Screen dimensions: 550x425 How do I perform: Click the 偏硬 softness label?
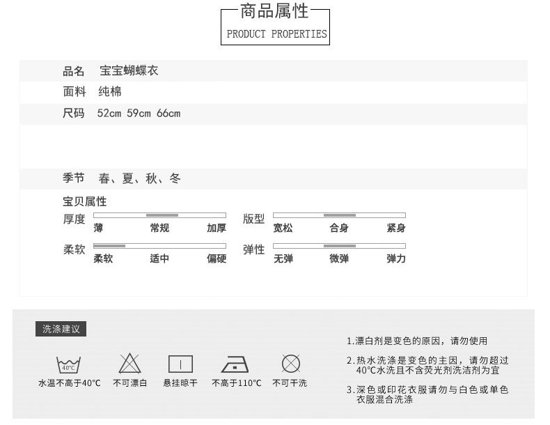pos(217,258)
